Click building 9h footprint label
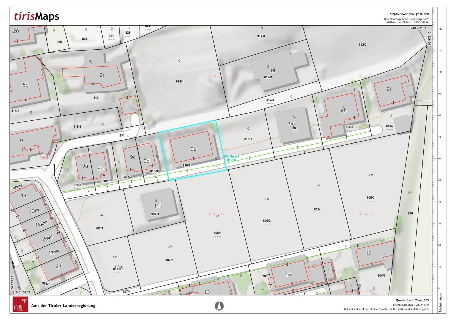454x321 pixels. coord(343,110)
